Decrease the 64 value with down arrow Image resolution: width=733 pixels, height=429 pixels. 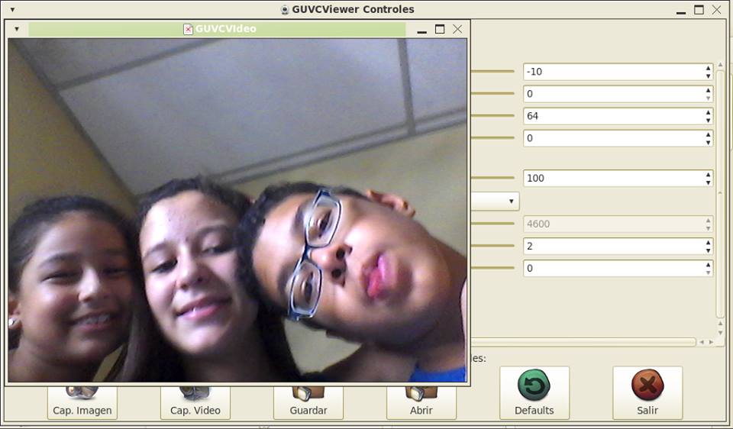click(709, 120)
